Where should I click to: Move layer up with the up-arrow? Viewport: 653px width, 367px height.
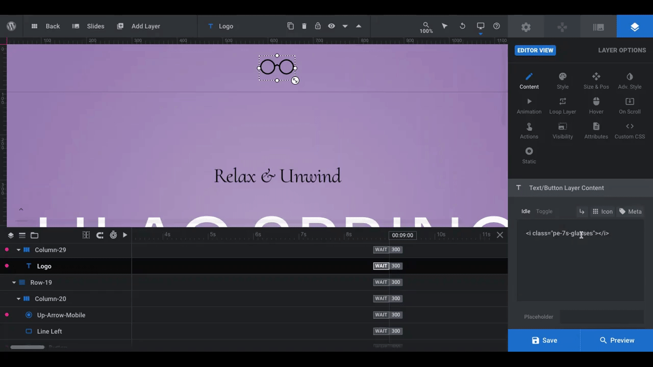click(x=358, y=26)
